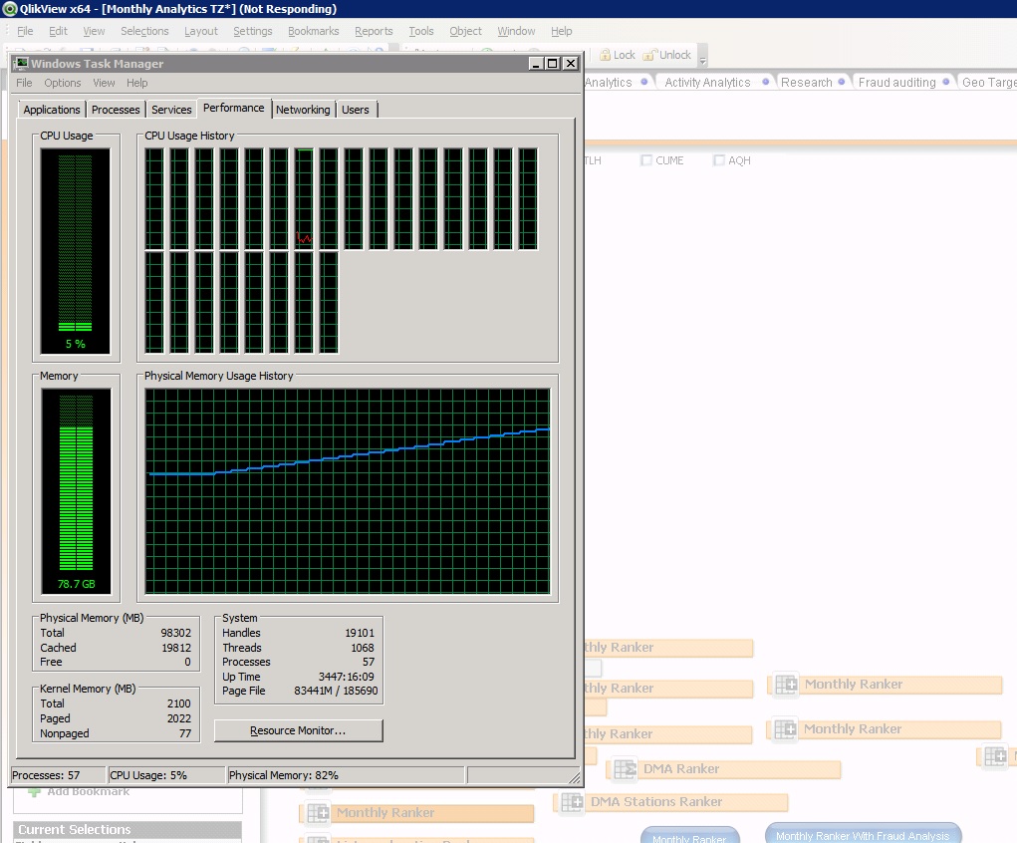Select the Fraud auditing sheet tab
Screen dimensions: 1017x843
coord(896,83)
